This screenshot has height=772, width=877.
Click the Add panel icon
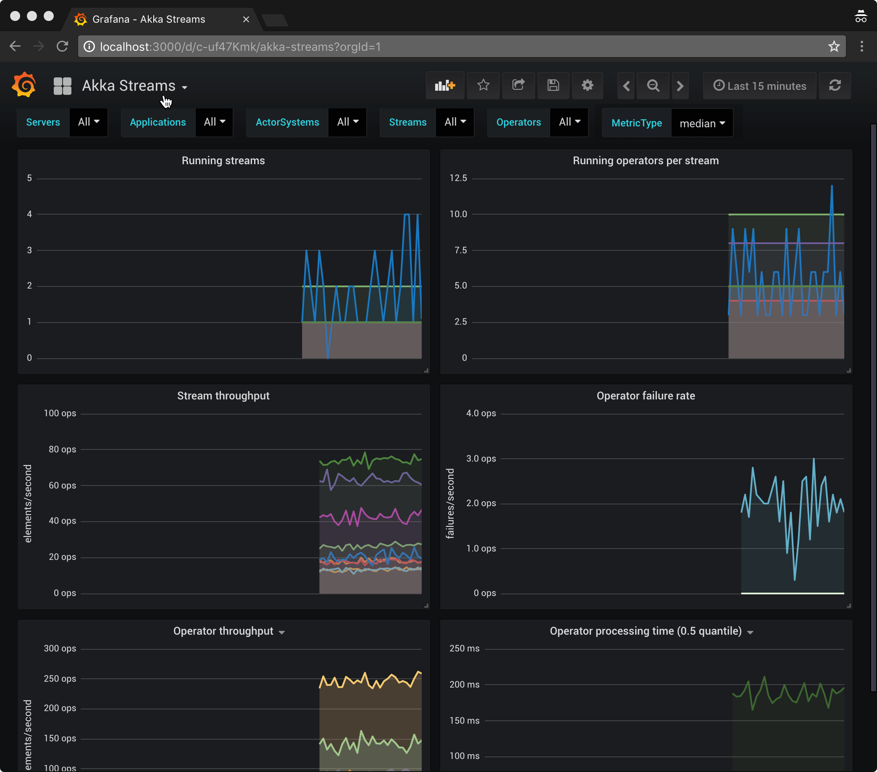click(x=445, y=85)
